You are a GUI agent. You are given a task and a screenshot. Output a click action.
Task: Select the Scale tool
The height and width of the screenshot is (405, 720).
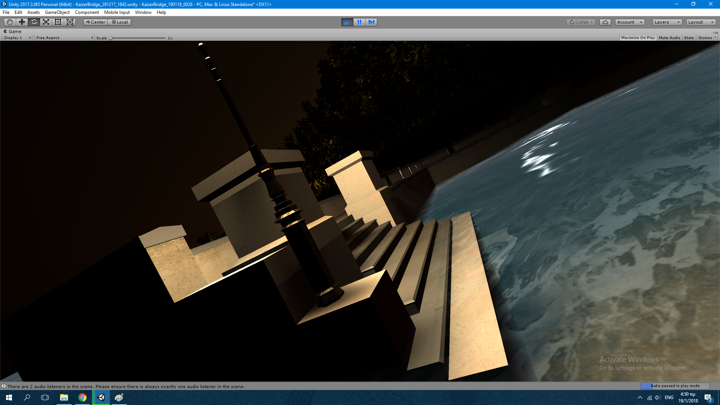[46, 22]
